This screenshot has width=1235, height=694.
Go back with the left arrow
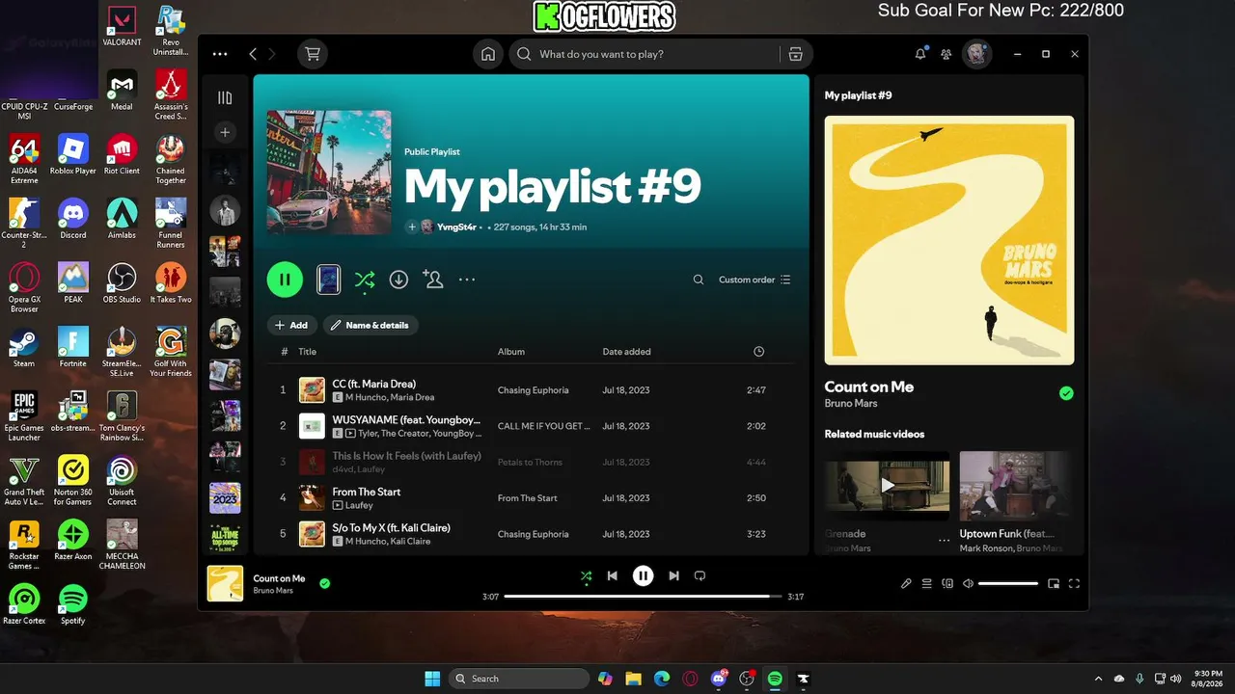(253, 54)
